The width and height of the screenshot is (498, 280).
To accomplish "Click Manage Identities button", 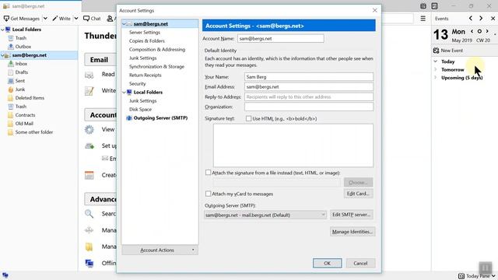I will click(352, 232).
